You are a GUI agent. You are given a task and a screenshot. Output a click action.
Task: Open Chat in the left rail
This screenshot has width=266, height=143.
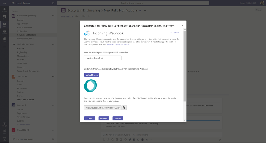[x=5, y=17]
